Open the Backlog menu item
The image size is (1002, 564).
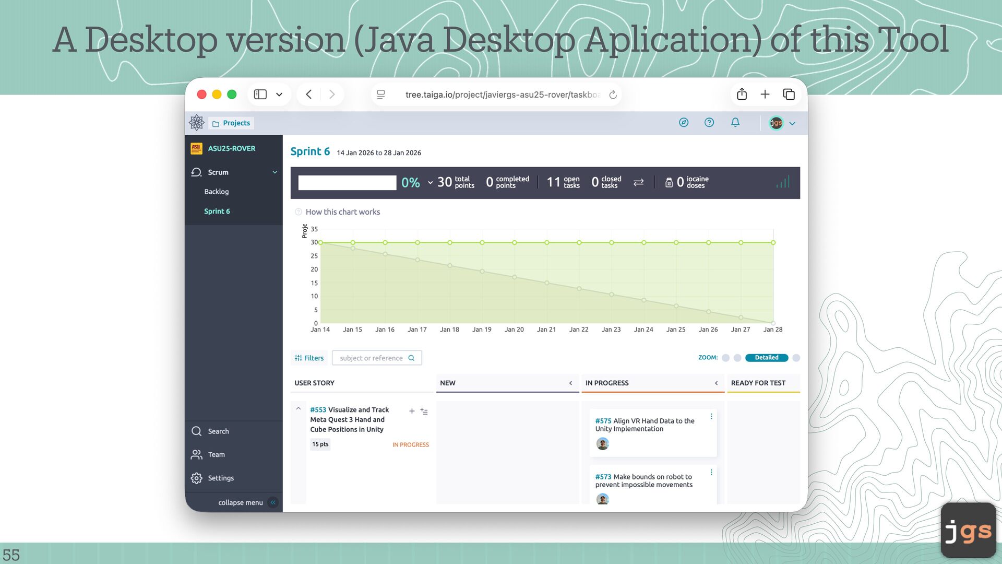click(x=217, y=192)
